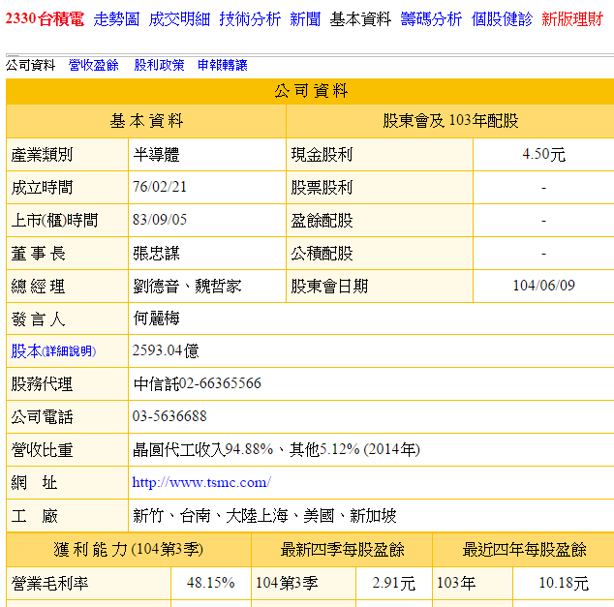Click the 營業毛利率 label
The width and height of the screenshot is (614, 607).
tap(49, 583)
